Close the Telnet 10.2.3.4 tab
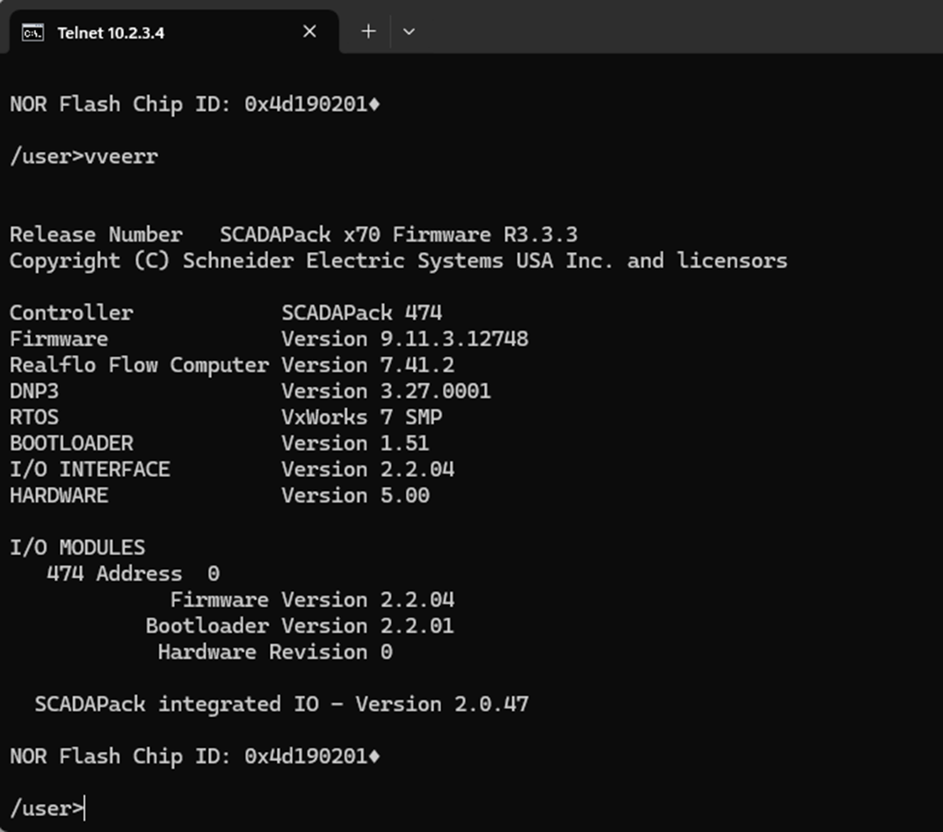The height and width of the screenshot is (832, 943). pos(309,32)
